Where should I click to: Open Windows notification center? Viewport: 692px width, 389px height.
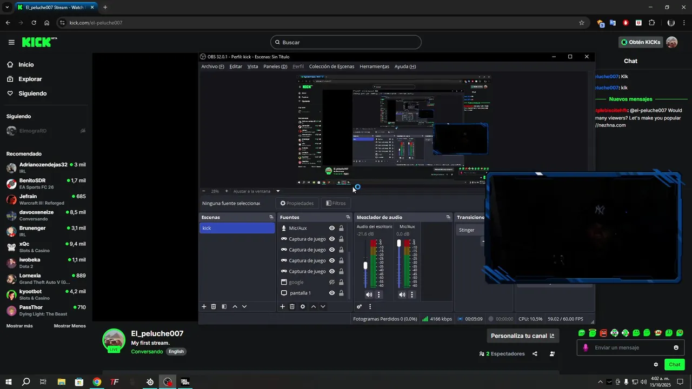click(680, 382)
